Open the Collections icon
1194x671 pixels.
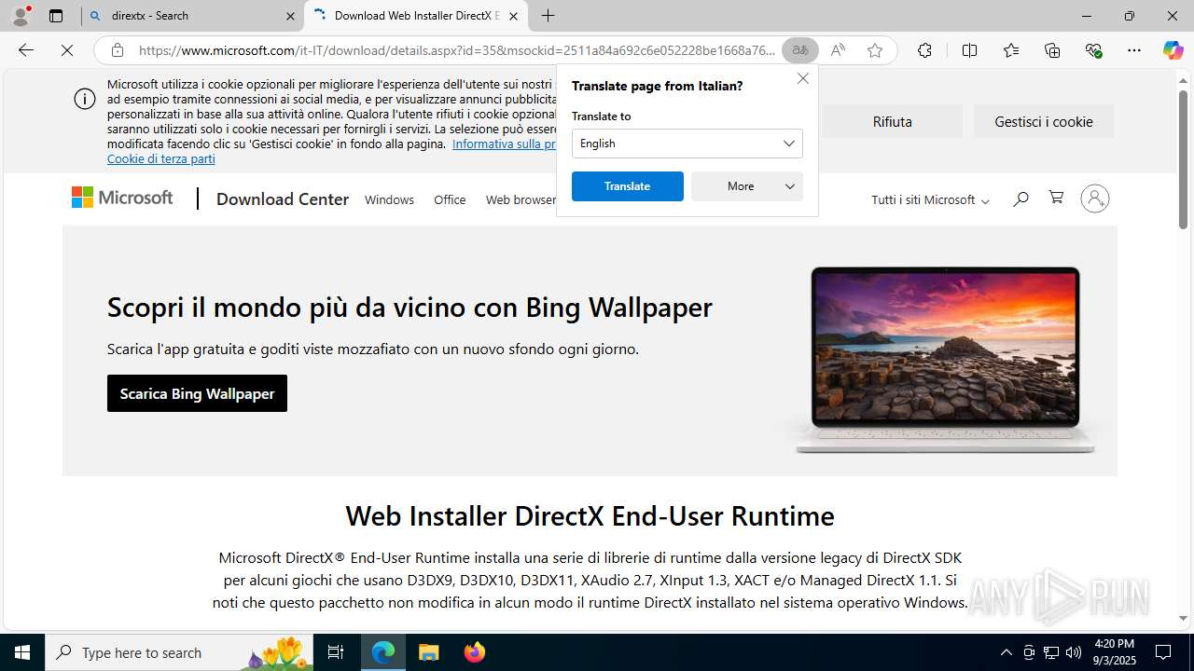point(1052,50)
